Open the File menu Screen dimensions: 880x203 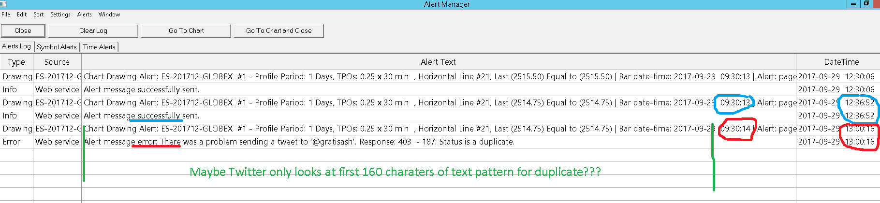click(6, 14)
